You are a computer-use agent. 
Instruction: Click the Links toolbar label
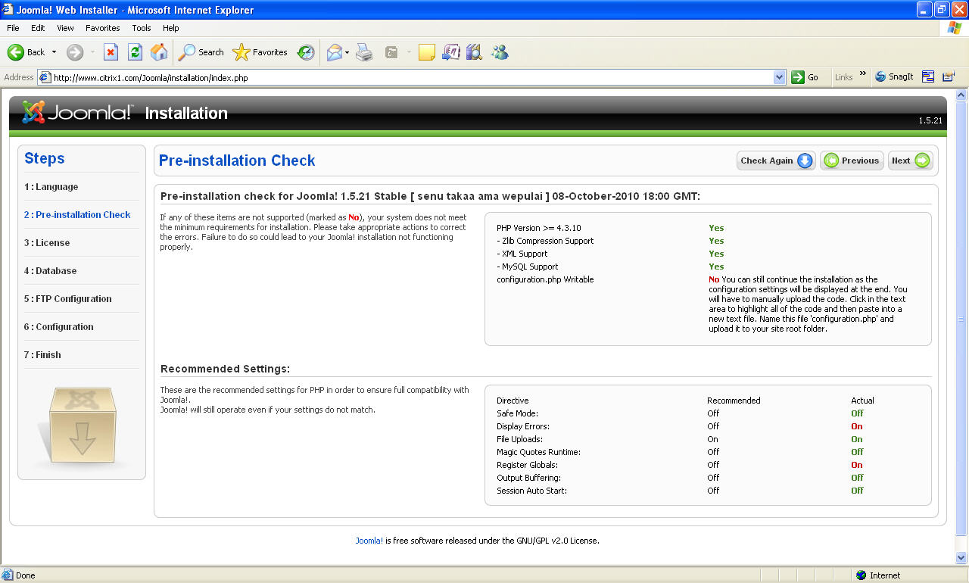pos(843,77)
